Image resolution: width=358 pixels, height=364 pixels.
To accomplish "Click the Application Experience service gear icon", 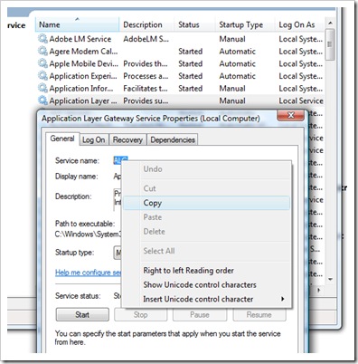I will [x=42, y=76].
